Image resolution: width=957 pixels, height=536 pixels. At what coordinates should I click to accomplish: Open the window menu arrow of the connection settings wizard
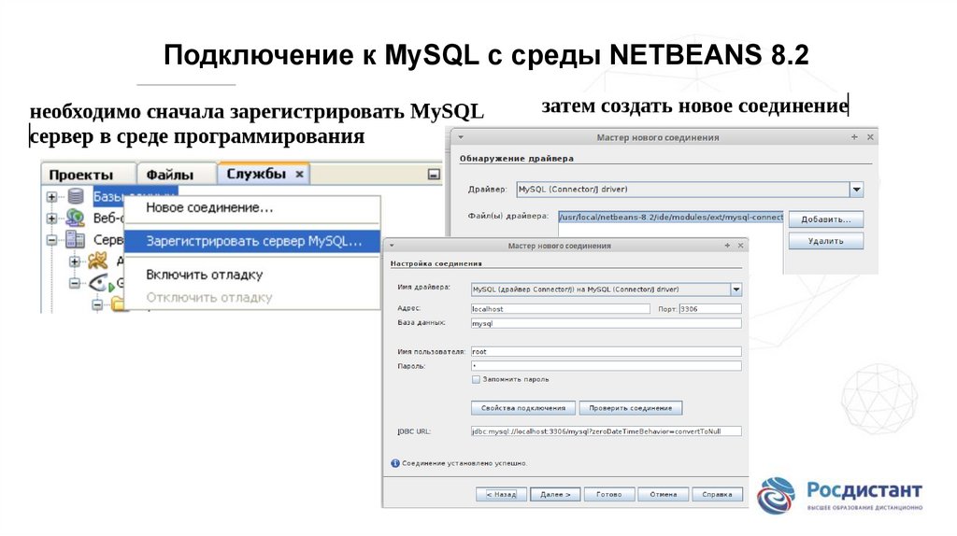392,246
